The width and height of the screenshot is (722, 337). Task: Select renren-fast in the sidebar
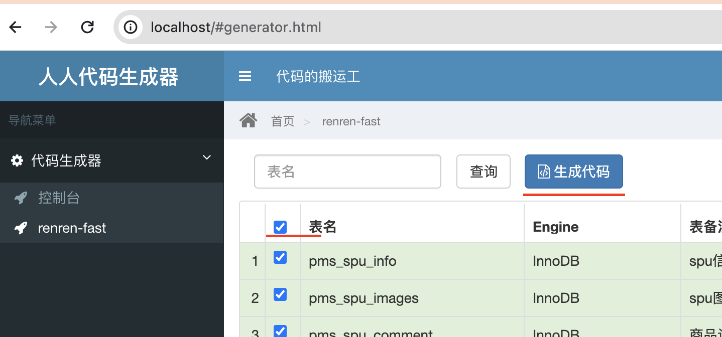[x=72, y=228]
